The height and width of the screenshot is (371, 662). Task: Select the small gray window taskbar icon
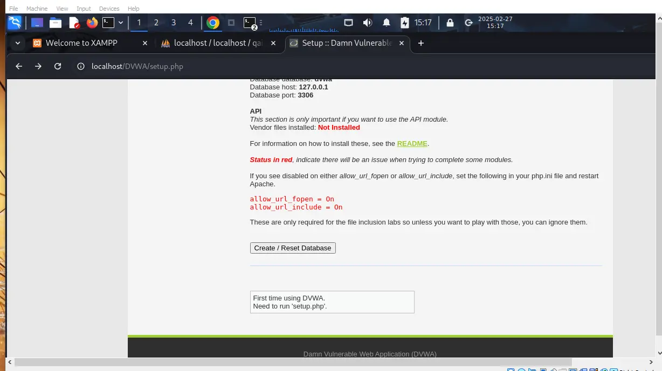pyautogui.click(x=231, y=23)
